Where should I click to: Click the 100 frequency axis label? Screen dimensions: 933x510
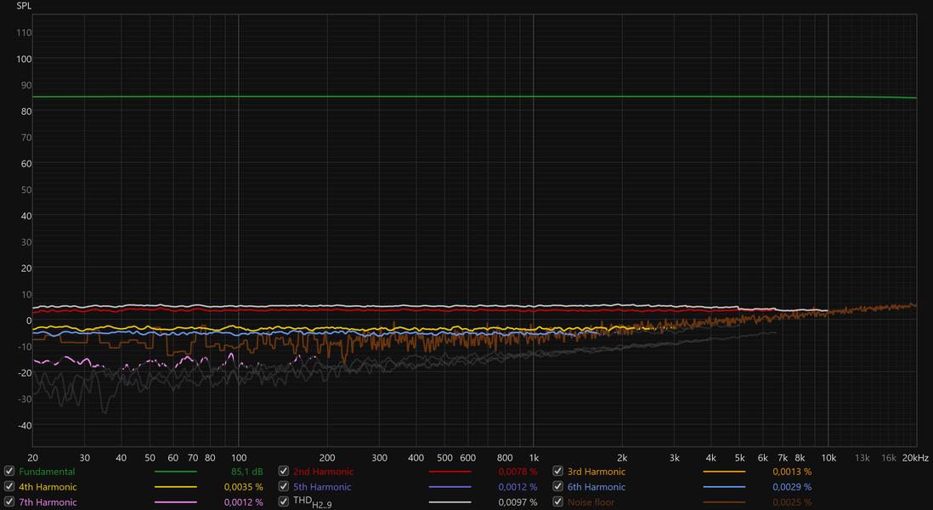click(x=239, y=457)
